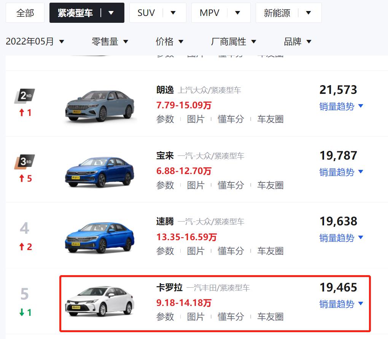
Task: Open the 销量趋势 for 宝来
Action: point(336,172)
